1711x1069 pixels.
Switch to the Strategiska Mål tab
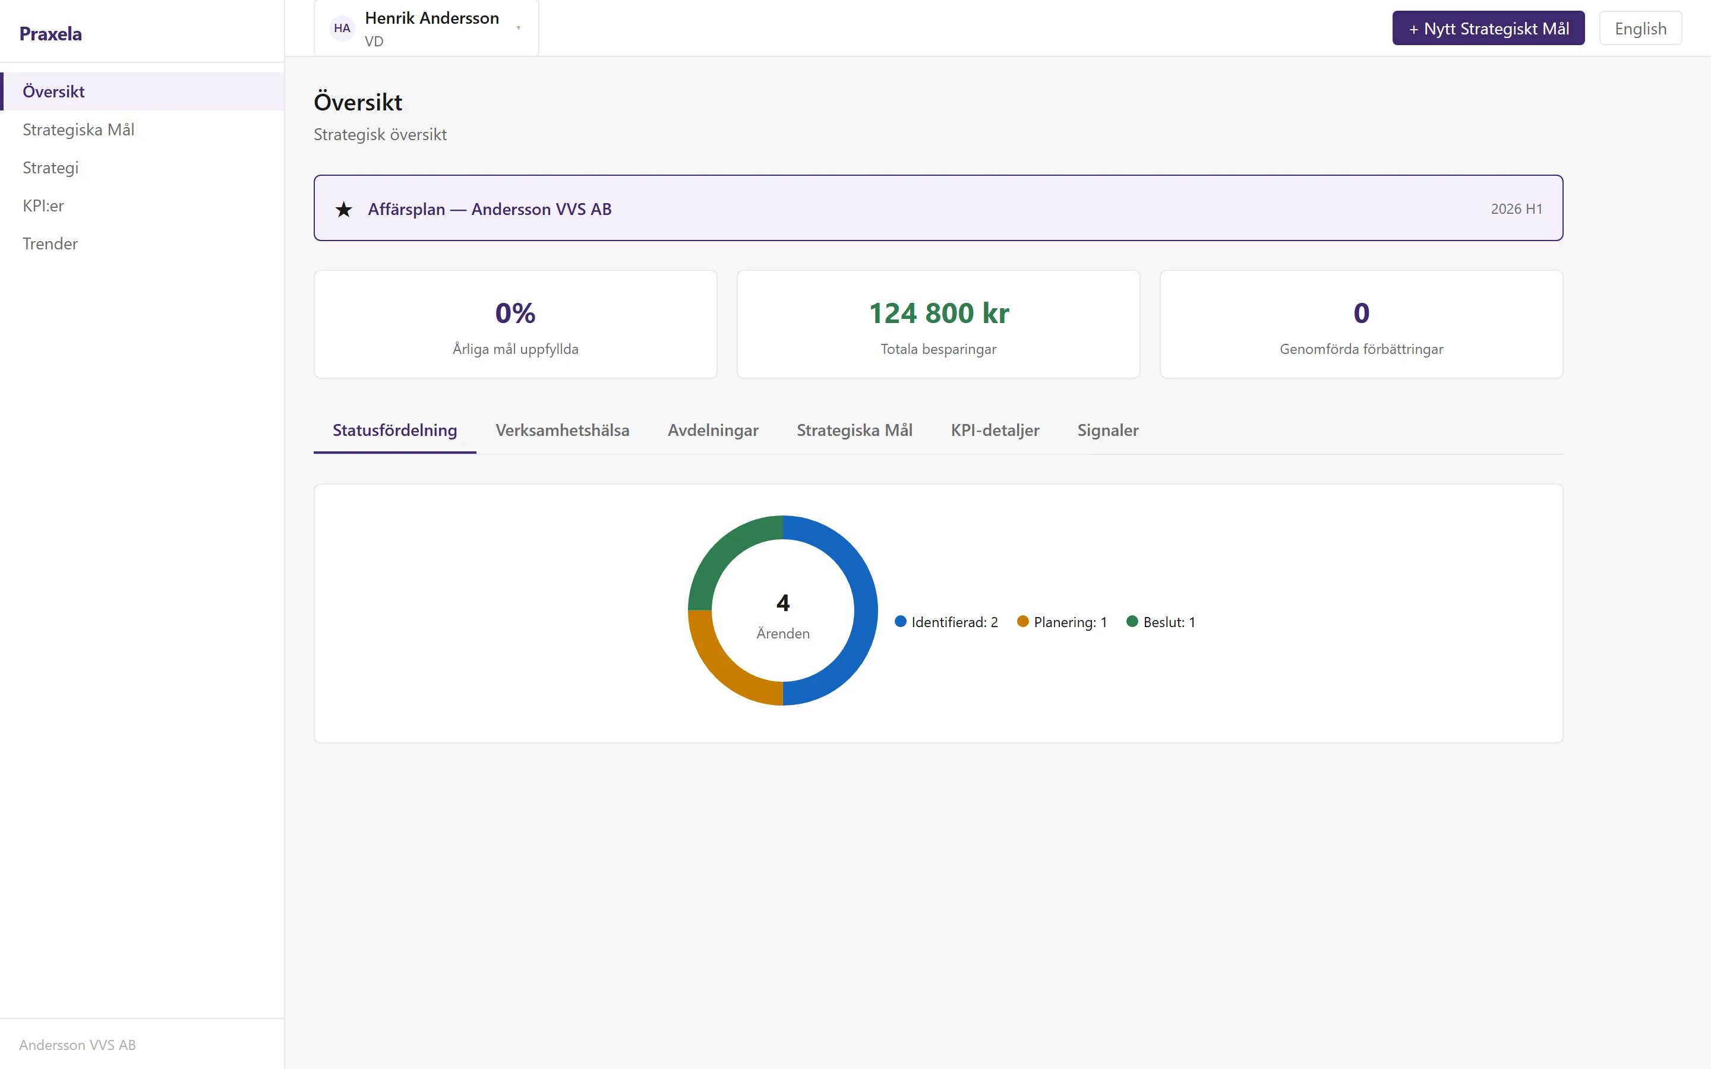coord(854,430)
